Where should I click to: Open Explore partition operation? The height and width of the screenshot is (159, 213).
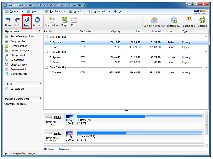(x=17, y=69)
